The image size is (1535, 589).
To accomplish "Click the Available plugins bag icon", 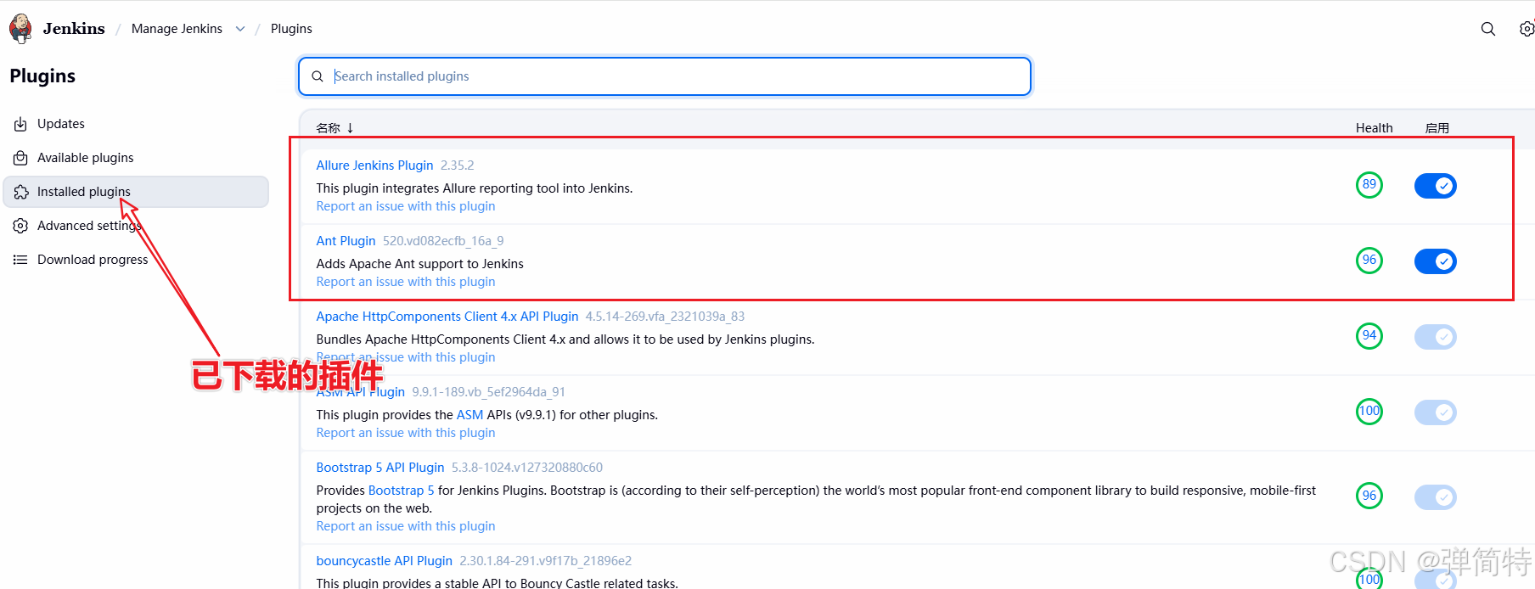I will [20, 158].
